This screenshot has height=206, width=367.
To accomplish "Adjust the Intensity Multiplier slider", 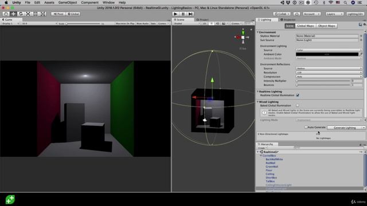I will click(323, 81).
